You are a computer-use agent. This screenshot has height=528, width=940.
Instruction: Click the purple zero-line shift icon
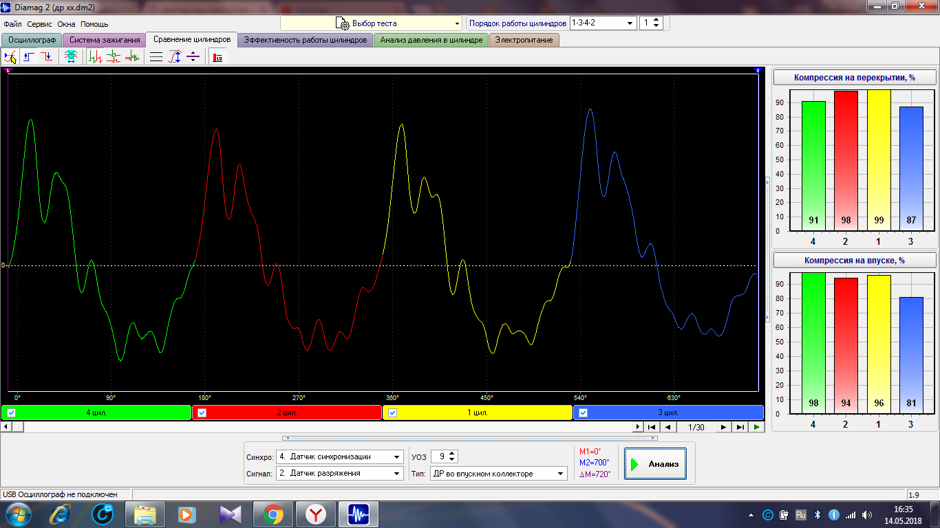(x=193, y=58)
